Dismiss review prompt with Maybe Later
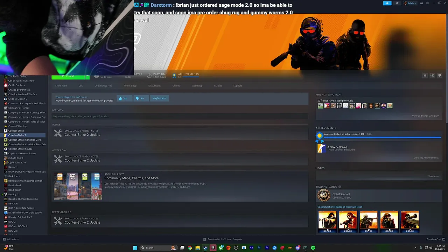 (159, 98)
